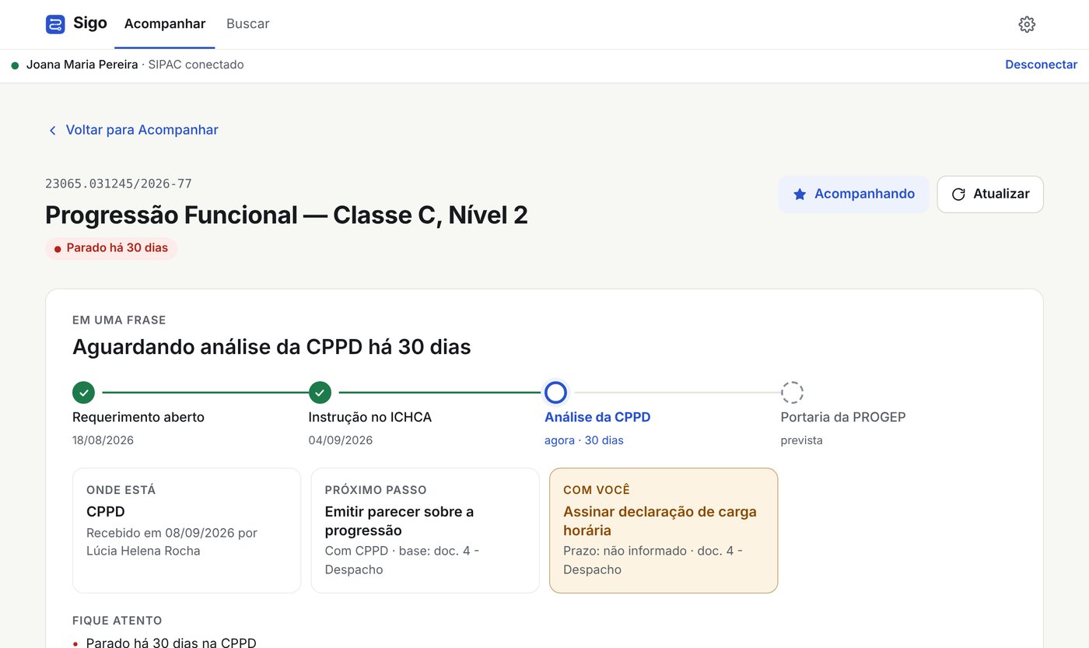Click the Aguardando análise da CPPD headline

click(271, 346)
